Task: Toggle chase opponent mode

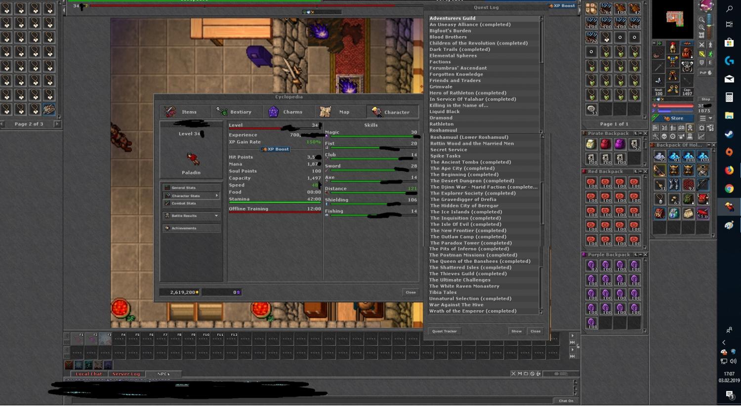Action: click(x=710, y=54)
